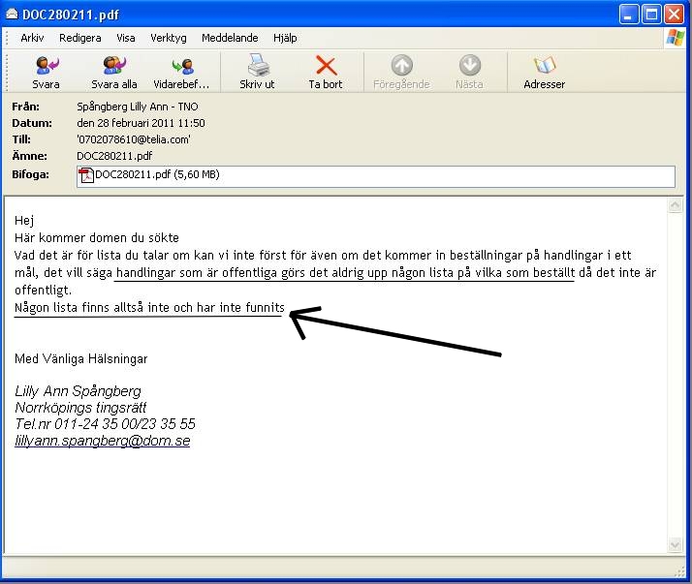Go to the Nästa message
The height and width of the screenshot is (584, 692).
469,73
